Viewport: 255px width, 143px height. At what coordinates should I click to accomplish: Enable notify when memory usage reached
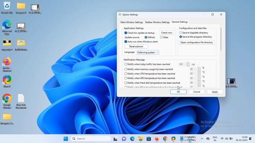[126, 69]
